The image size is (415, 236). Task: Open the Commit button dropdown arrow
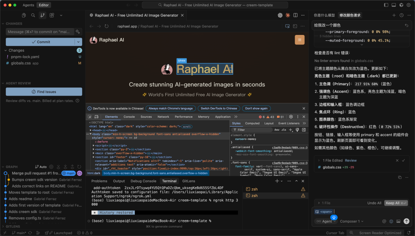[78, 41]
